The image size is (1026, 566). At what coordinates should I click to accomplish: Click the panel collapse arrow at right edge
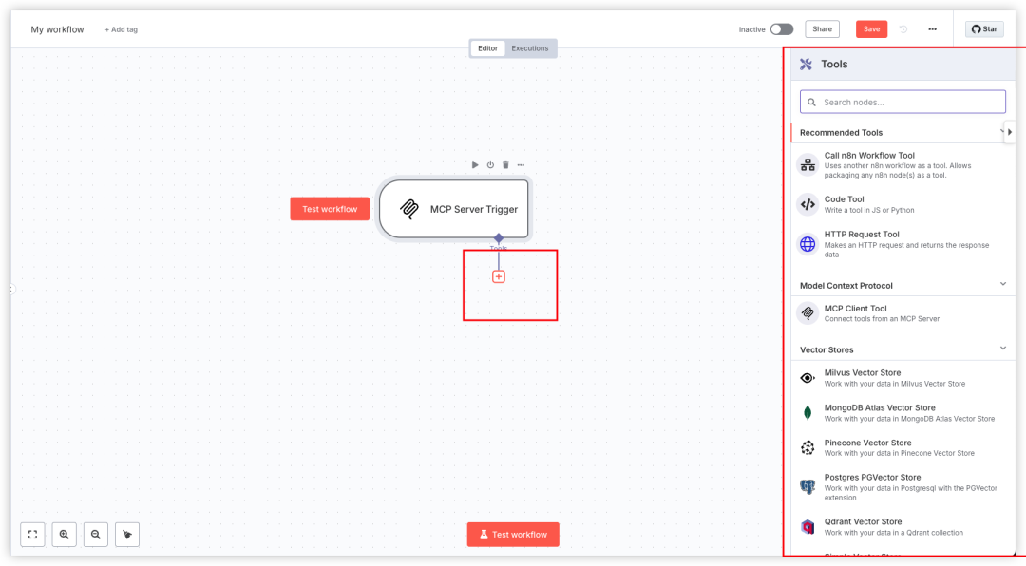pos(1010,132)
